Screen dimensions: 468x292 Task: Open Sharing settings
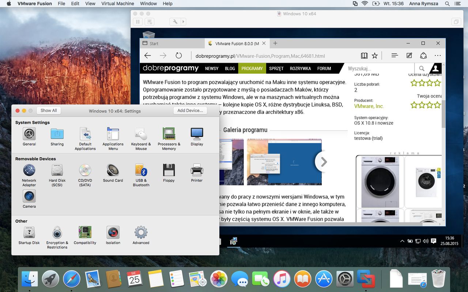(x=57, y=134)
